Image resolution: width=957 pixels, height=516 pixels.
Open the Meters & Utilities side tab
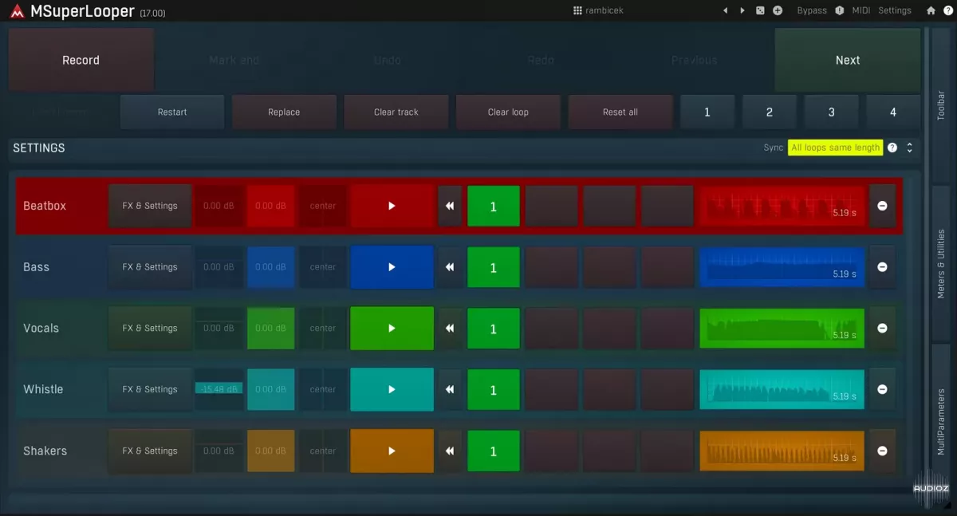[x=941, y=264]
